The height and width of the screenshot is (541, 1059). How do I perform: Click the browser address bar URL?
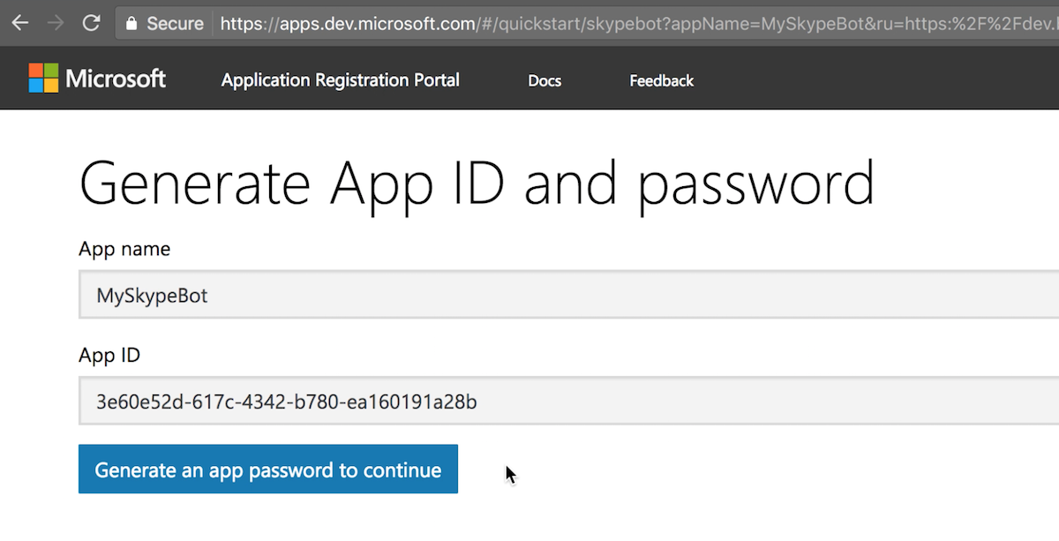point(639,24)
